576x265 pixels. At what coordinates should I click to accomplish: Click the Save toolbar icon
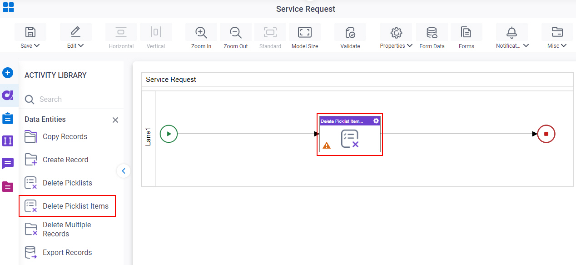[x=30, y=32]
